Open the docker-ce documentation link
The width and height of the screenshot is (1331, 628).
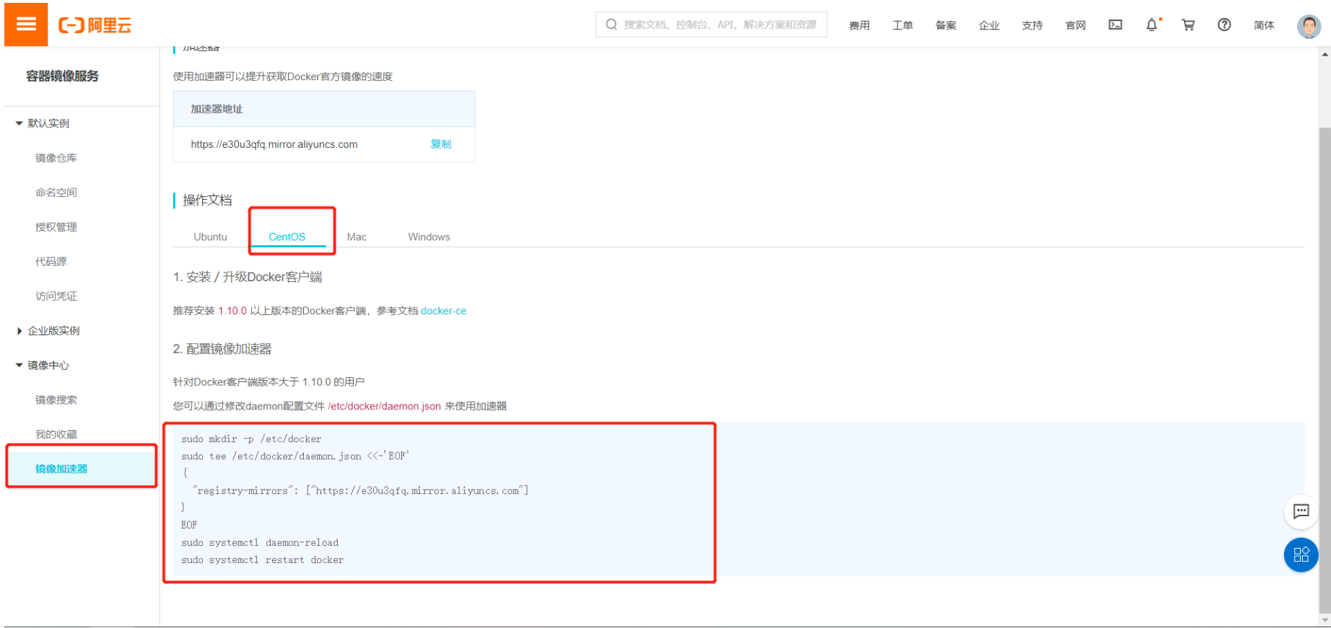[x=443, y=311]
